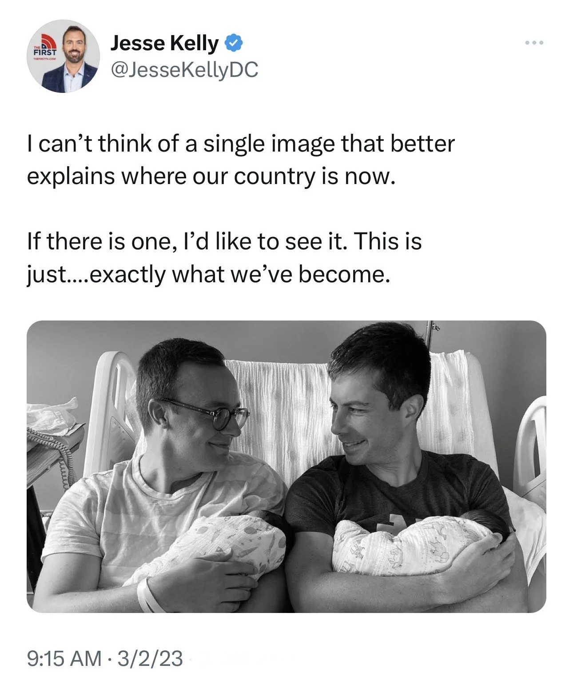The image size is (573, 689).
Task: Click the paragraph starting "If there is one"
Action: coord(224,258)
